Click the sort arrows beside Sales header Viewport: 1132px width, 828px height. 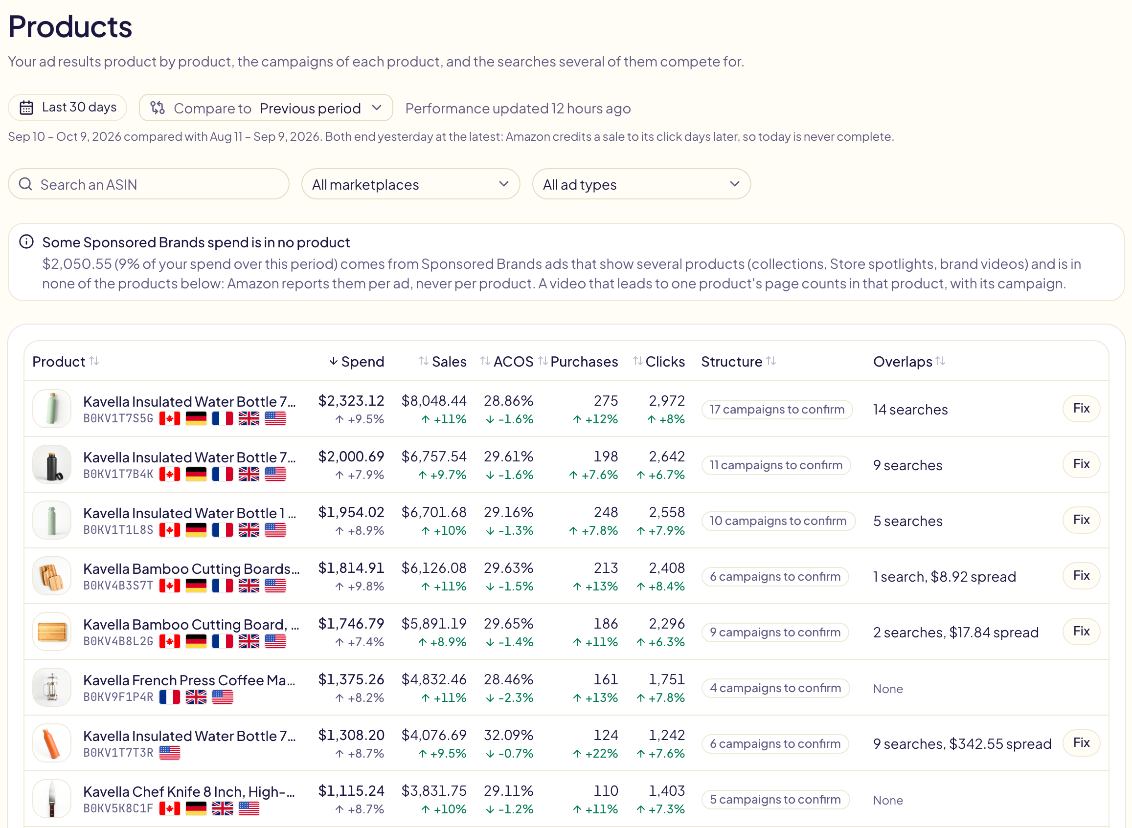[x=424, y=361]
